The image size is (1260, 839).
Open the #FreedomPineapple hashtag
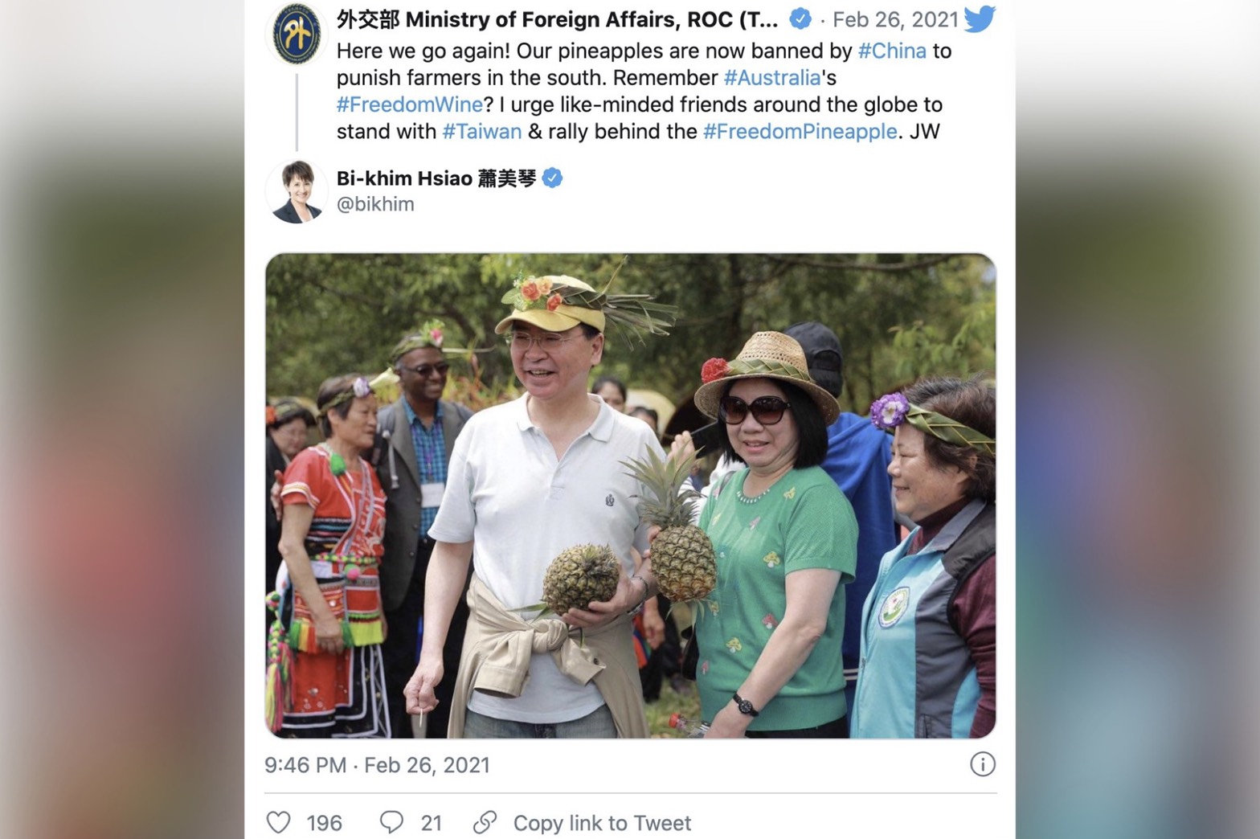click(x=800, y=131)
